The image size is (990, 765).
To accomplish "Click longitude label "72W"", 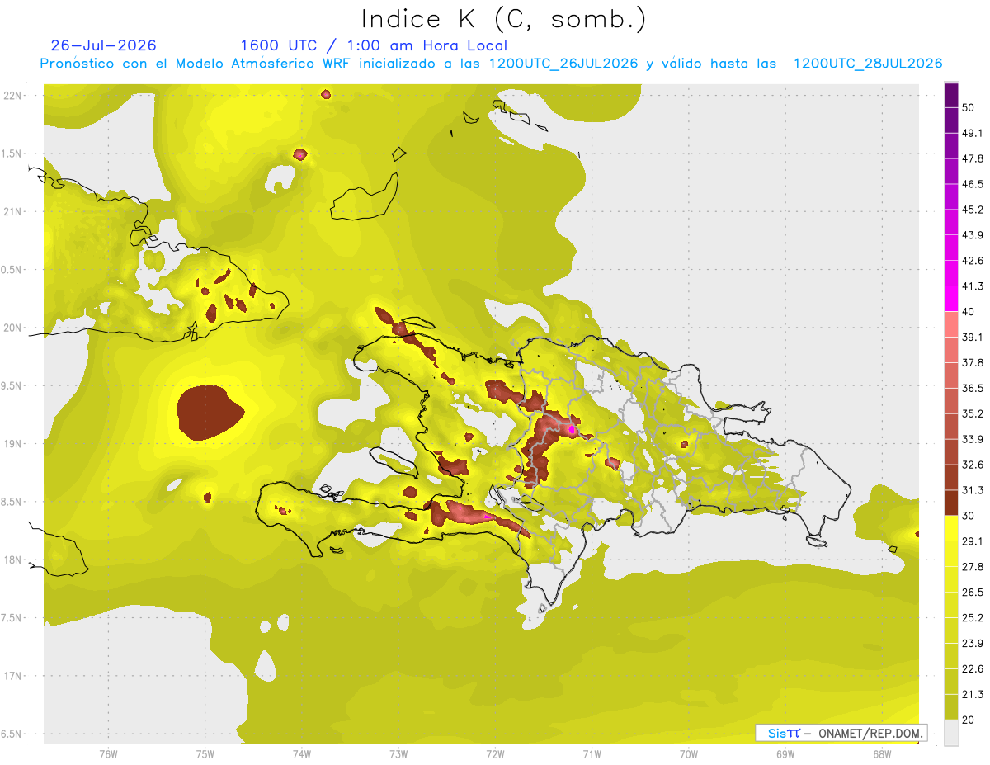I will point(495,754).
